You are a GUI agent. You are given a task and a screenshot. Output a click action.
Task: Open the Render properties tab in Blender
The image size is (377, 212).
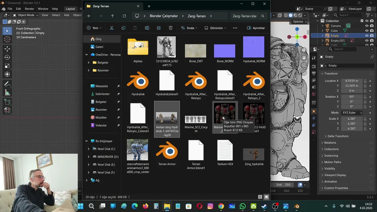click(x=314, y=66)
